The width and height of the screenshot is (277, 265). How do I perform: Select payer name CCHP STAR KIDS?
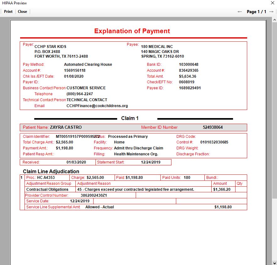click(x=50, y=46)
